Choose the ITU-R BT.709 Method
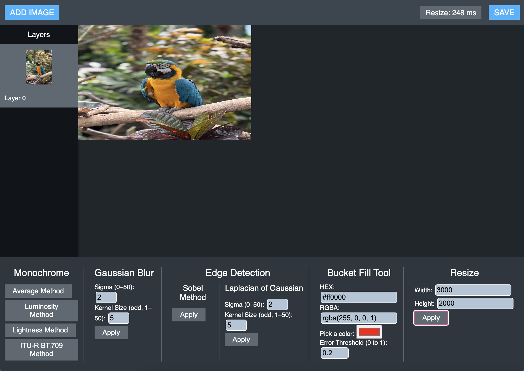524x371 pixels. pos(41,349)
